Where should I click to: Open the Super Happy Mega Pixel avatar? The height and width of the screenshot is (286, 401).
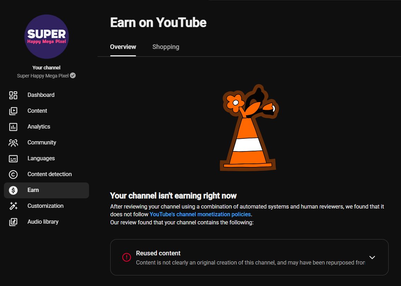pyautogui.click(x=47, y=37)
